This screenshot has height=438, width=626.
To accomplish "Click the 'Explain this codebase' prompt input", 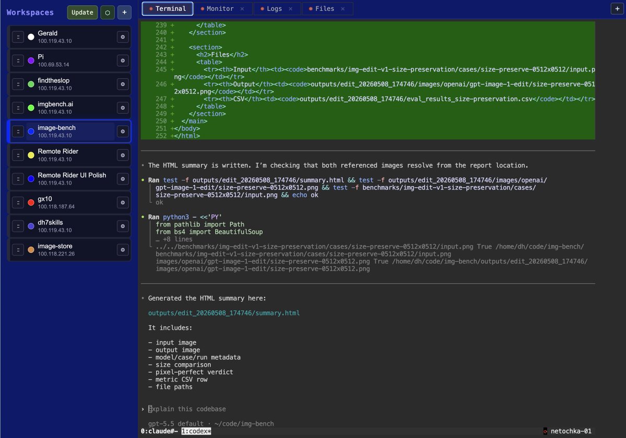I will (187, 409).
